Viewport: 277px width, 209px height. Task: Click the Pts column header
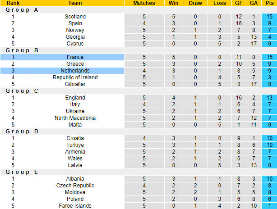point(269,3)
